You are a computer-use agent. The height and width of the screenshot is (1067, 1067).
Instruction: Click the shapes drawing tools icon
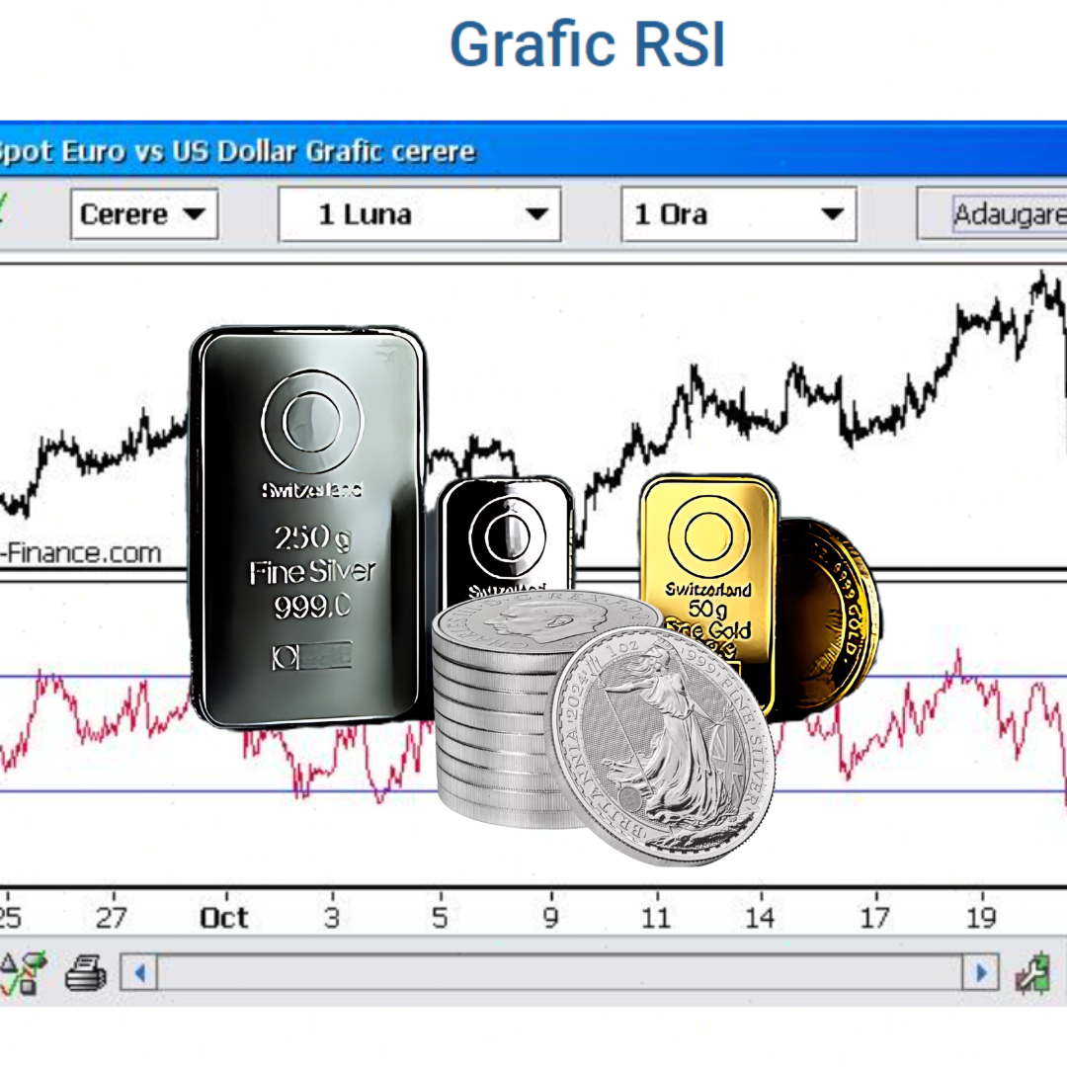[x=24, y=973]
